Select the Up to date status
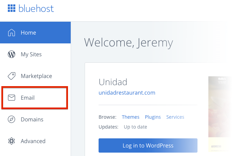This screenshot has width=241, height=156. pyautogui.click(x=135, y=127)
